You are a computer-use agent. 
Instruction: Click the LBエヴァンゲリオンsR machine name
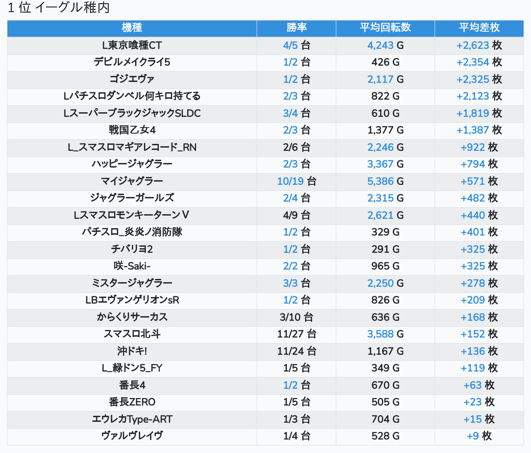click(x=132, y=300)
